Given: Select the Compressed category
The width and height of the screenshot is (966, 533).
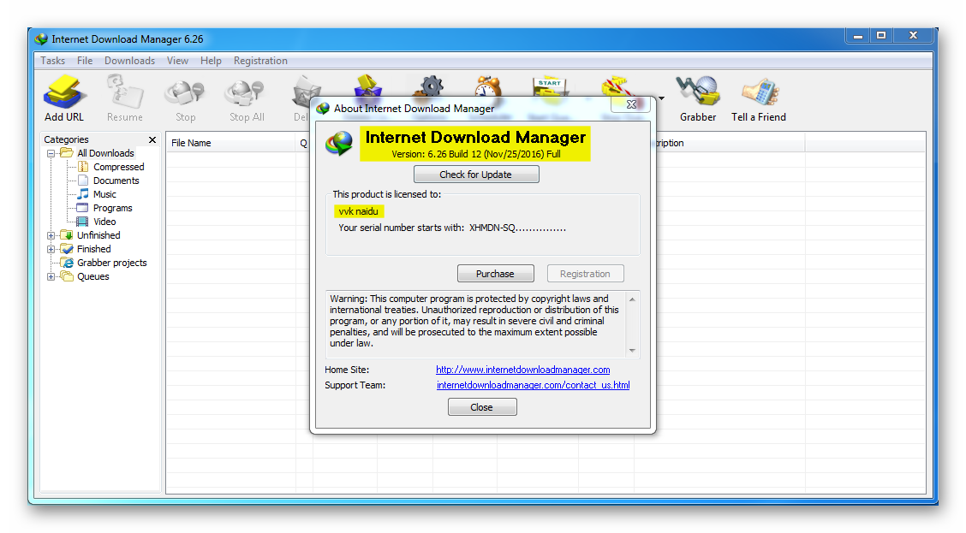Looking at the screenshot, I should (118, 167).
